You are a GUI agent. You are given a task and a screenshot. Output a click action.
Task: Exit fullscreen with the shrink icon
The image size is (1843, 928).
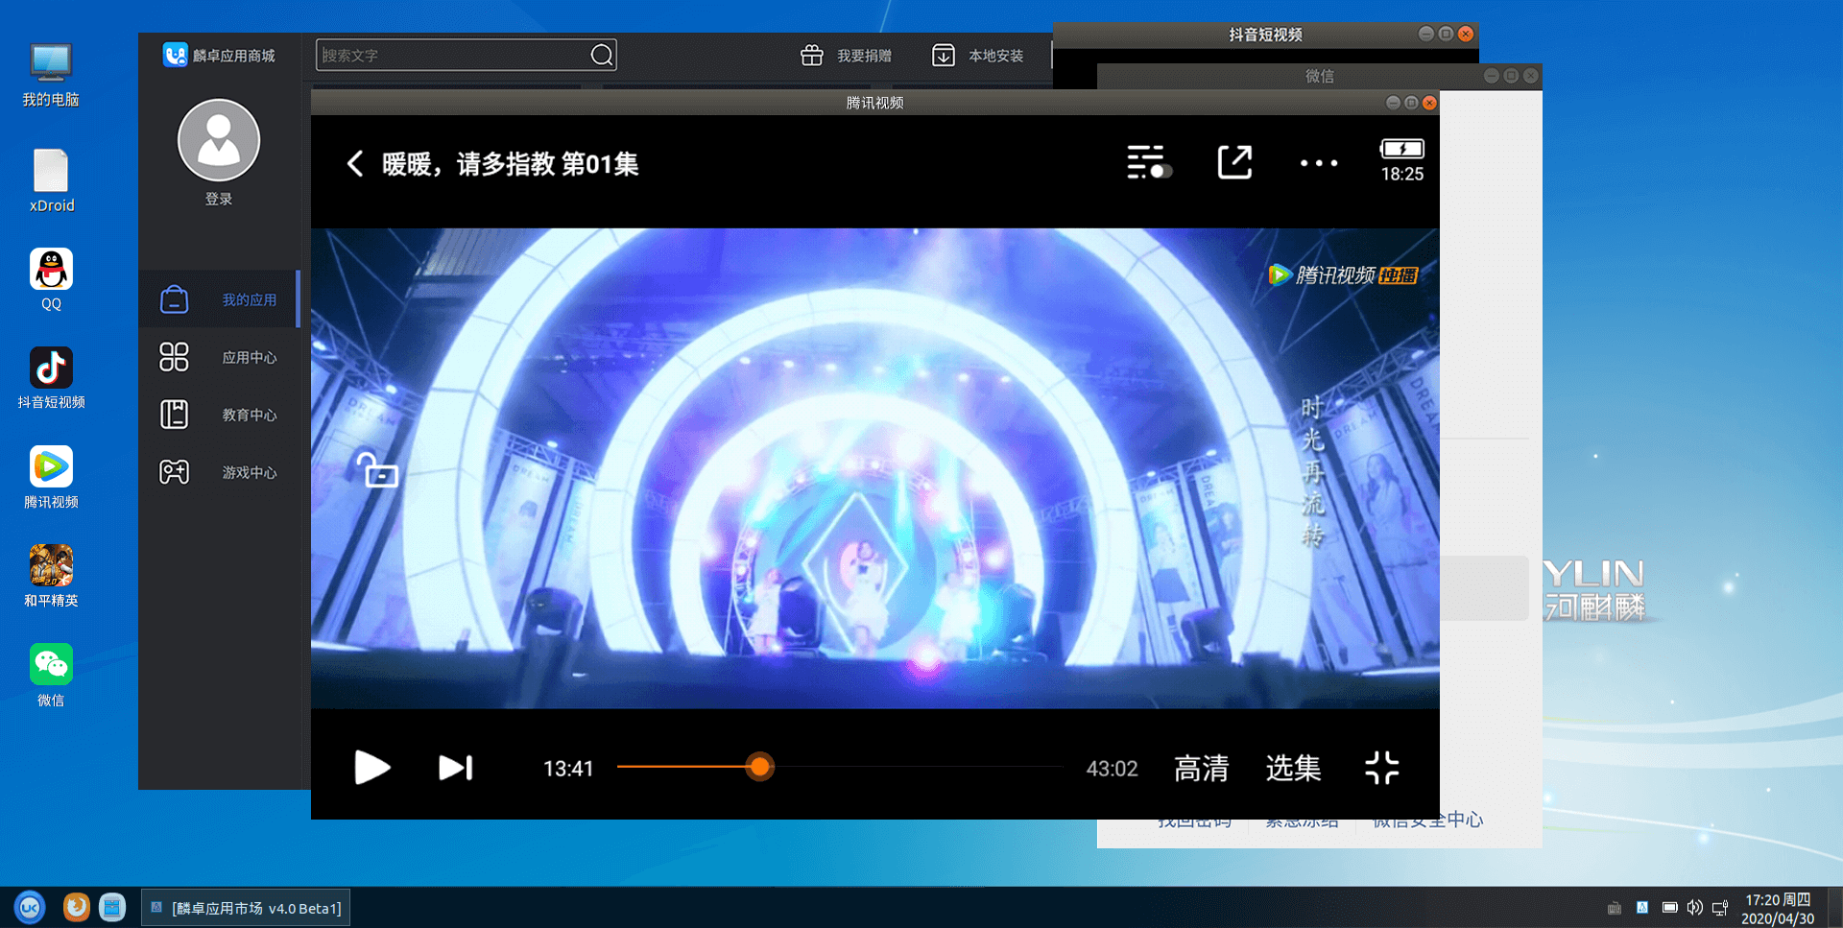[x=1382, y=768]
